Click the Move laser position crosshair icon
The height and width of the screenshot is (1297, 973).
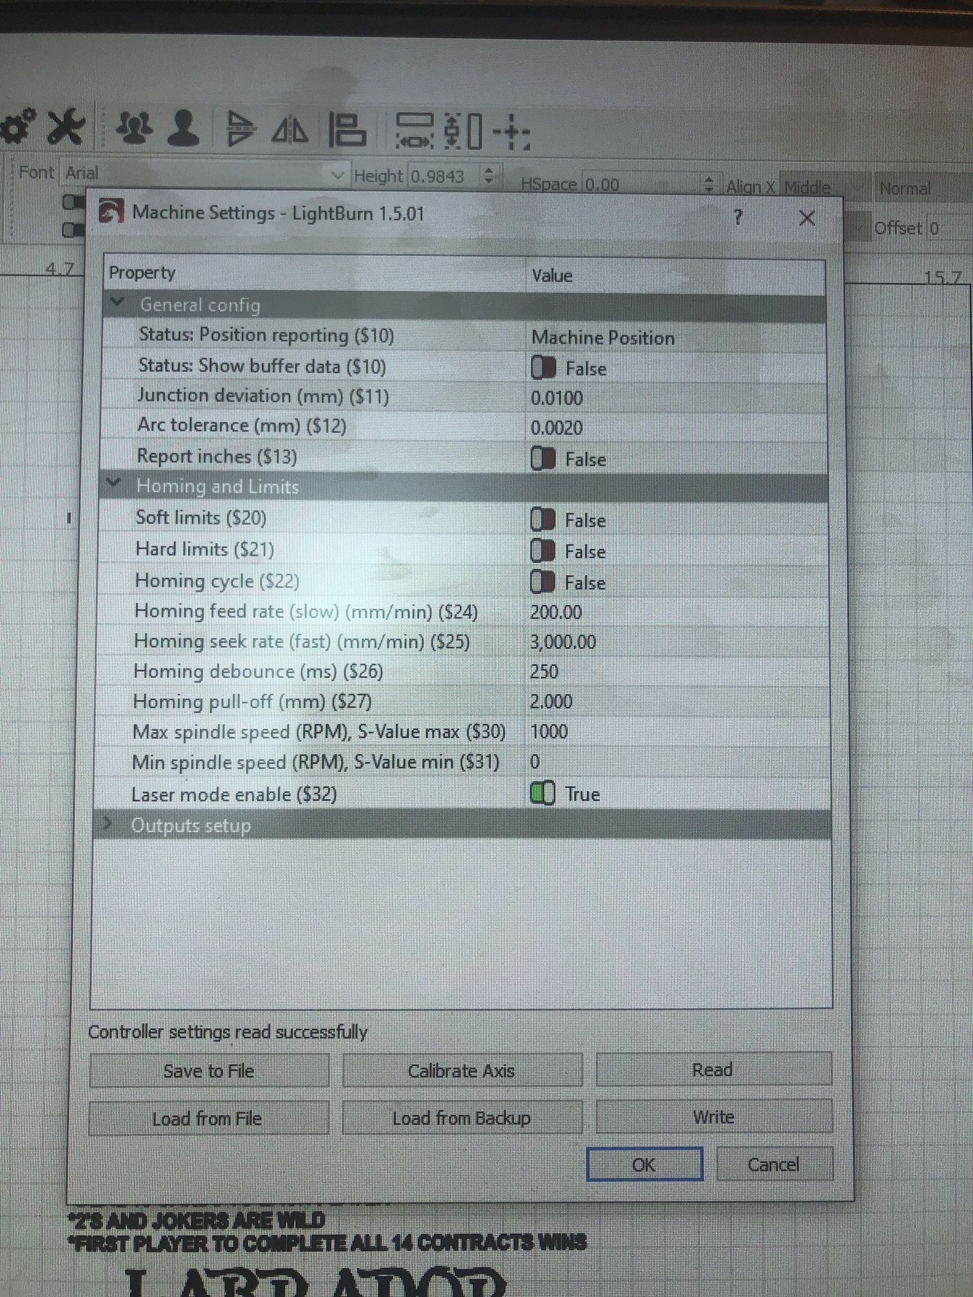(x=512, y=132)
